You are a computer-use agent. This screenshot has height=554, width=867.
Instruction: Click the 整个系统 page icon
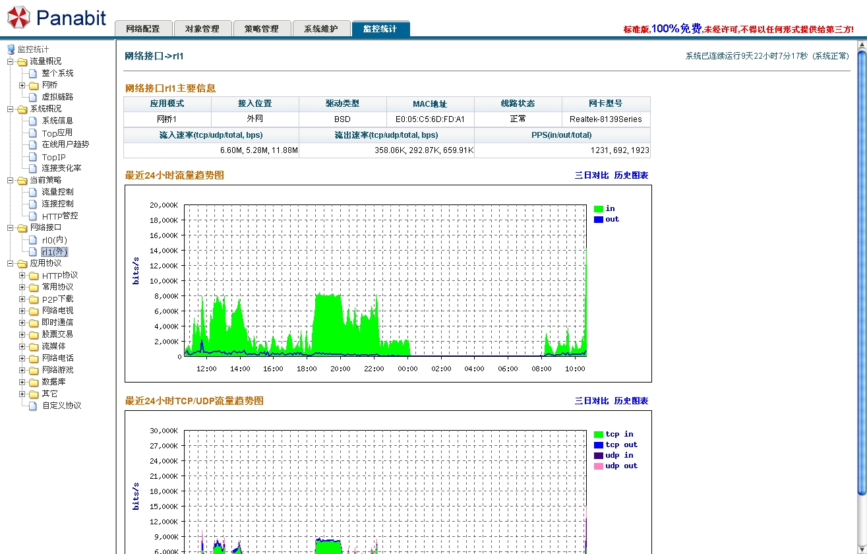pyautogui.click(x=33, y=73)
